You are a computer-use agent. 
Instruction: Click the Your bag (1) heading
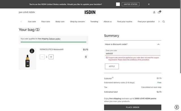point(29,30)
